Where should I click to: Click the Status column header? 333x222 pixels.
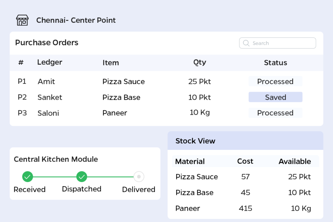275,63
